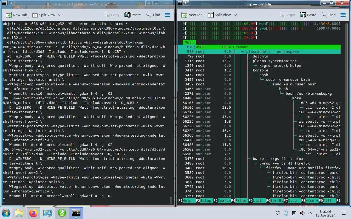Click Split View in the htop Konsole window
The width and height of the screenshot is (351, 219).
(x=219, y=15)
